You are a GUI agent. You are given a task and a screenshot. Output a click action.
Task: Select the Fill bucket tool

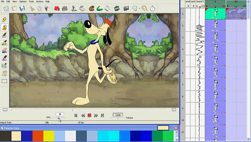[x=4, y=28]
